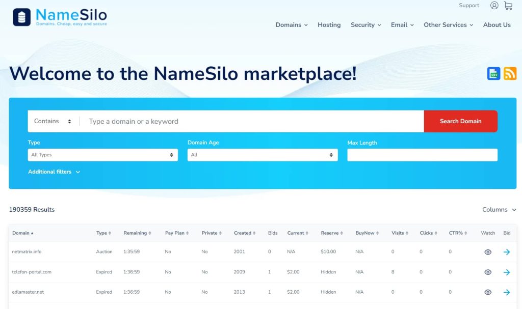This screenshot has height=309, width=522.
Task: Open the Contains match-type dropdown
Action: tap(53, 121)
